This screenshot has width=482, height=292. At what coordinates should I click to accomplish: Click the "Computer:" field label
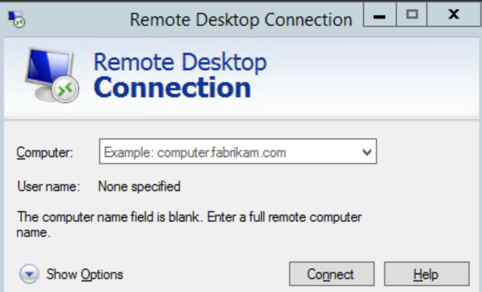45,153
